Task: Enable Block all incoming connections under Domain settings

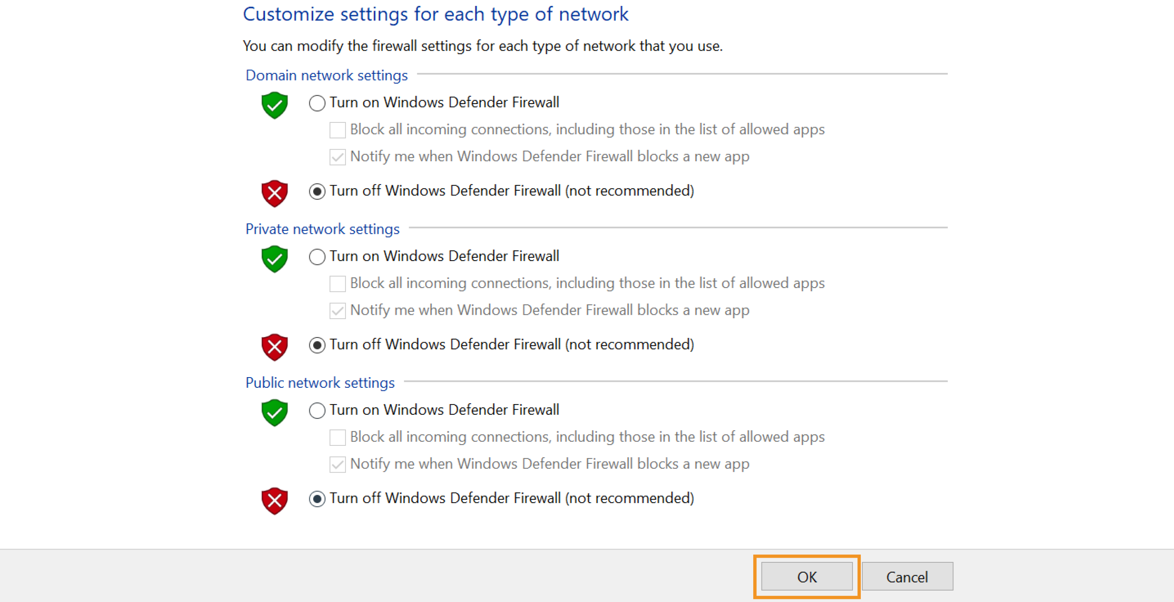Action: [x=337, y=130]
